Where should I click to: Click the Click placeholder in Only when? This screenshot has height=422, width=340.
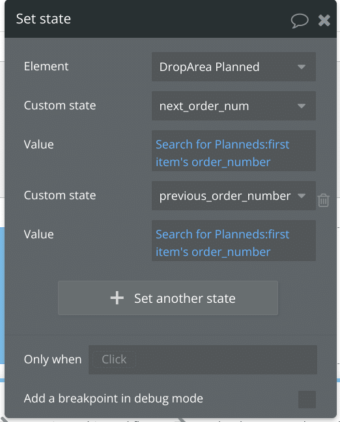click(114, 359)
